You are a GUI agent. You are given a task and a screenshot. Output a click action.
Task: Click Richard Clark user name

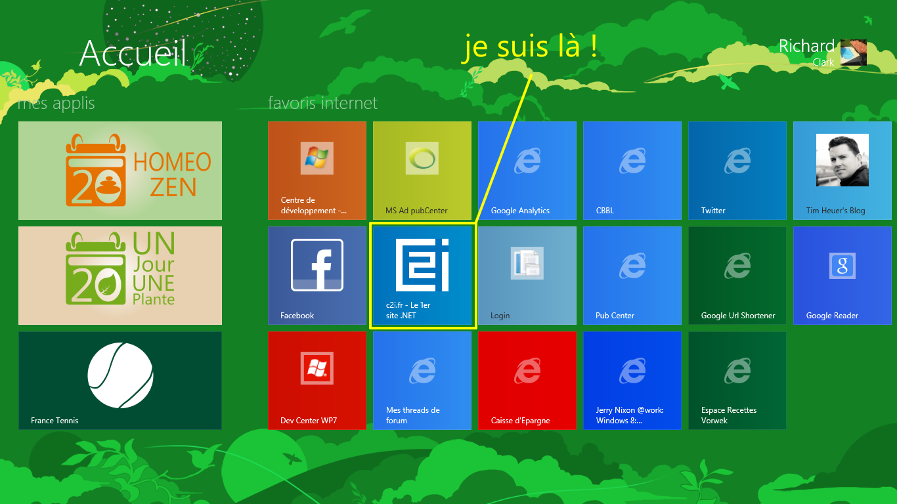[x=806, y=52]
